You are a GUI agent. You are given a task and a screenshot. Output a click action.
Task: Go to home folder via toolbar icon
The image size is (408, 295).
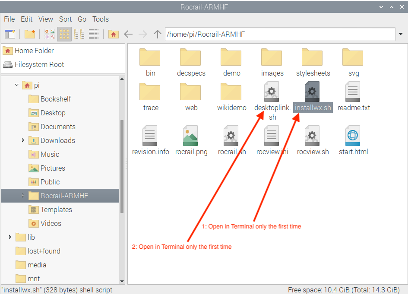pyautogui.click(x=113, y=34)
